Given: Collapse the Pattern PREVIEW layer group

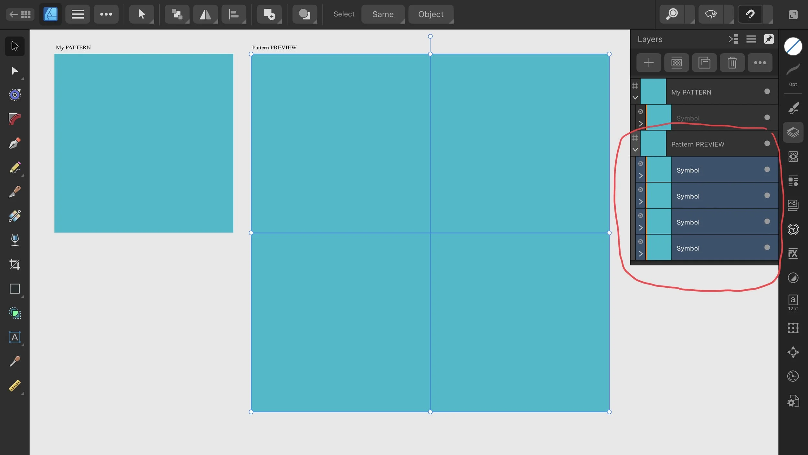Looking at the screenshot, I should click(635, 150).
